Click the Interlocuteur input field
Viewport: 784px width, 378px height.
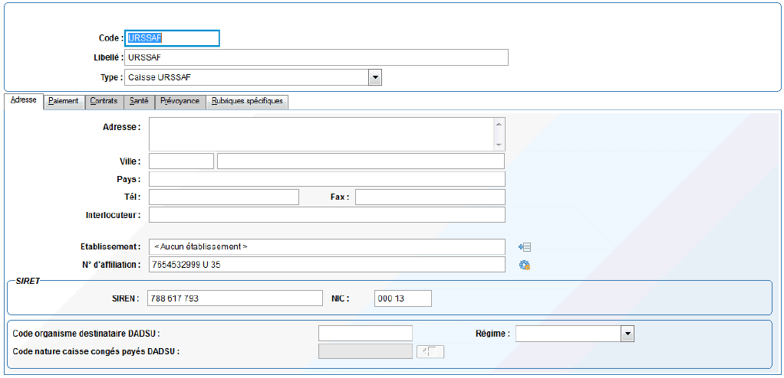click(x=327, y=215)
